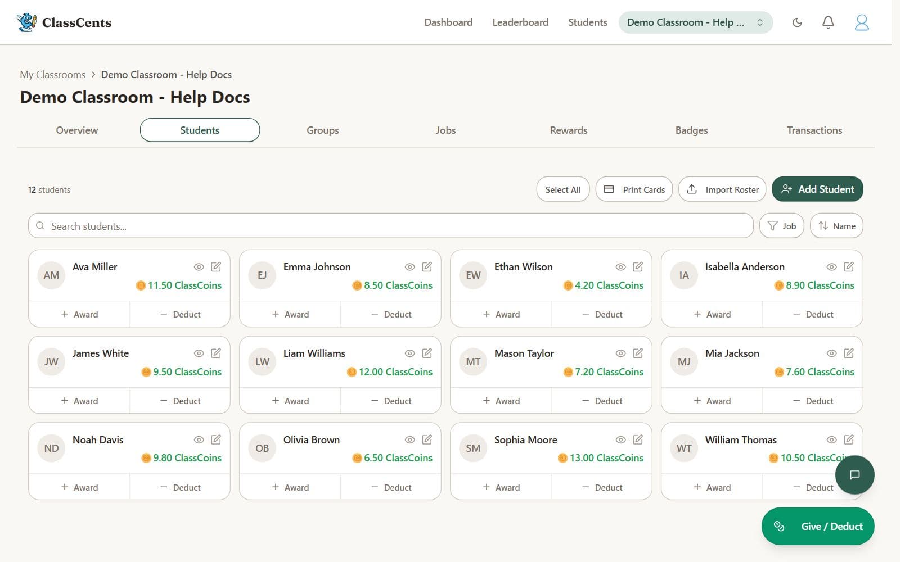
Task: Edit Liam Williams's profile
Action: [427, 353]
